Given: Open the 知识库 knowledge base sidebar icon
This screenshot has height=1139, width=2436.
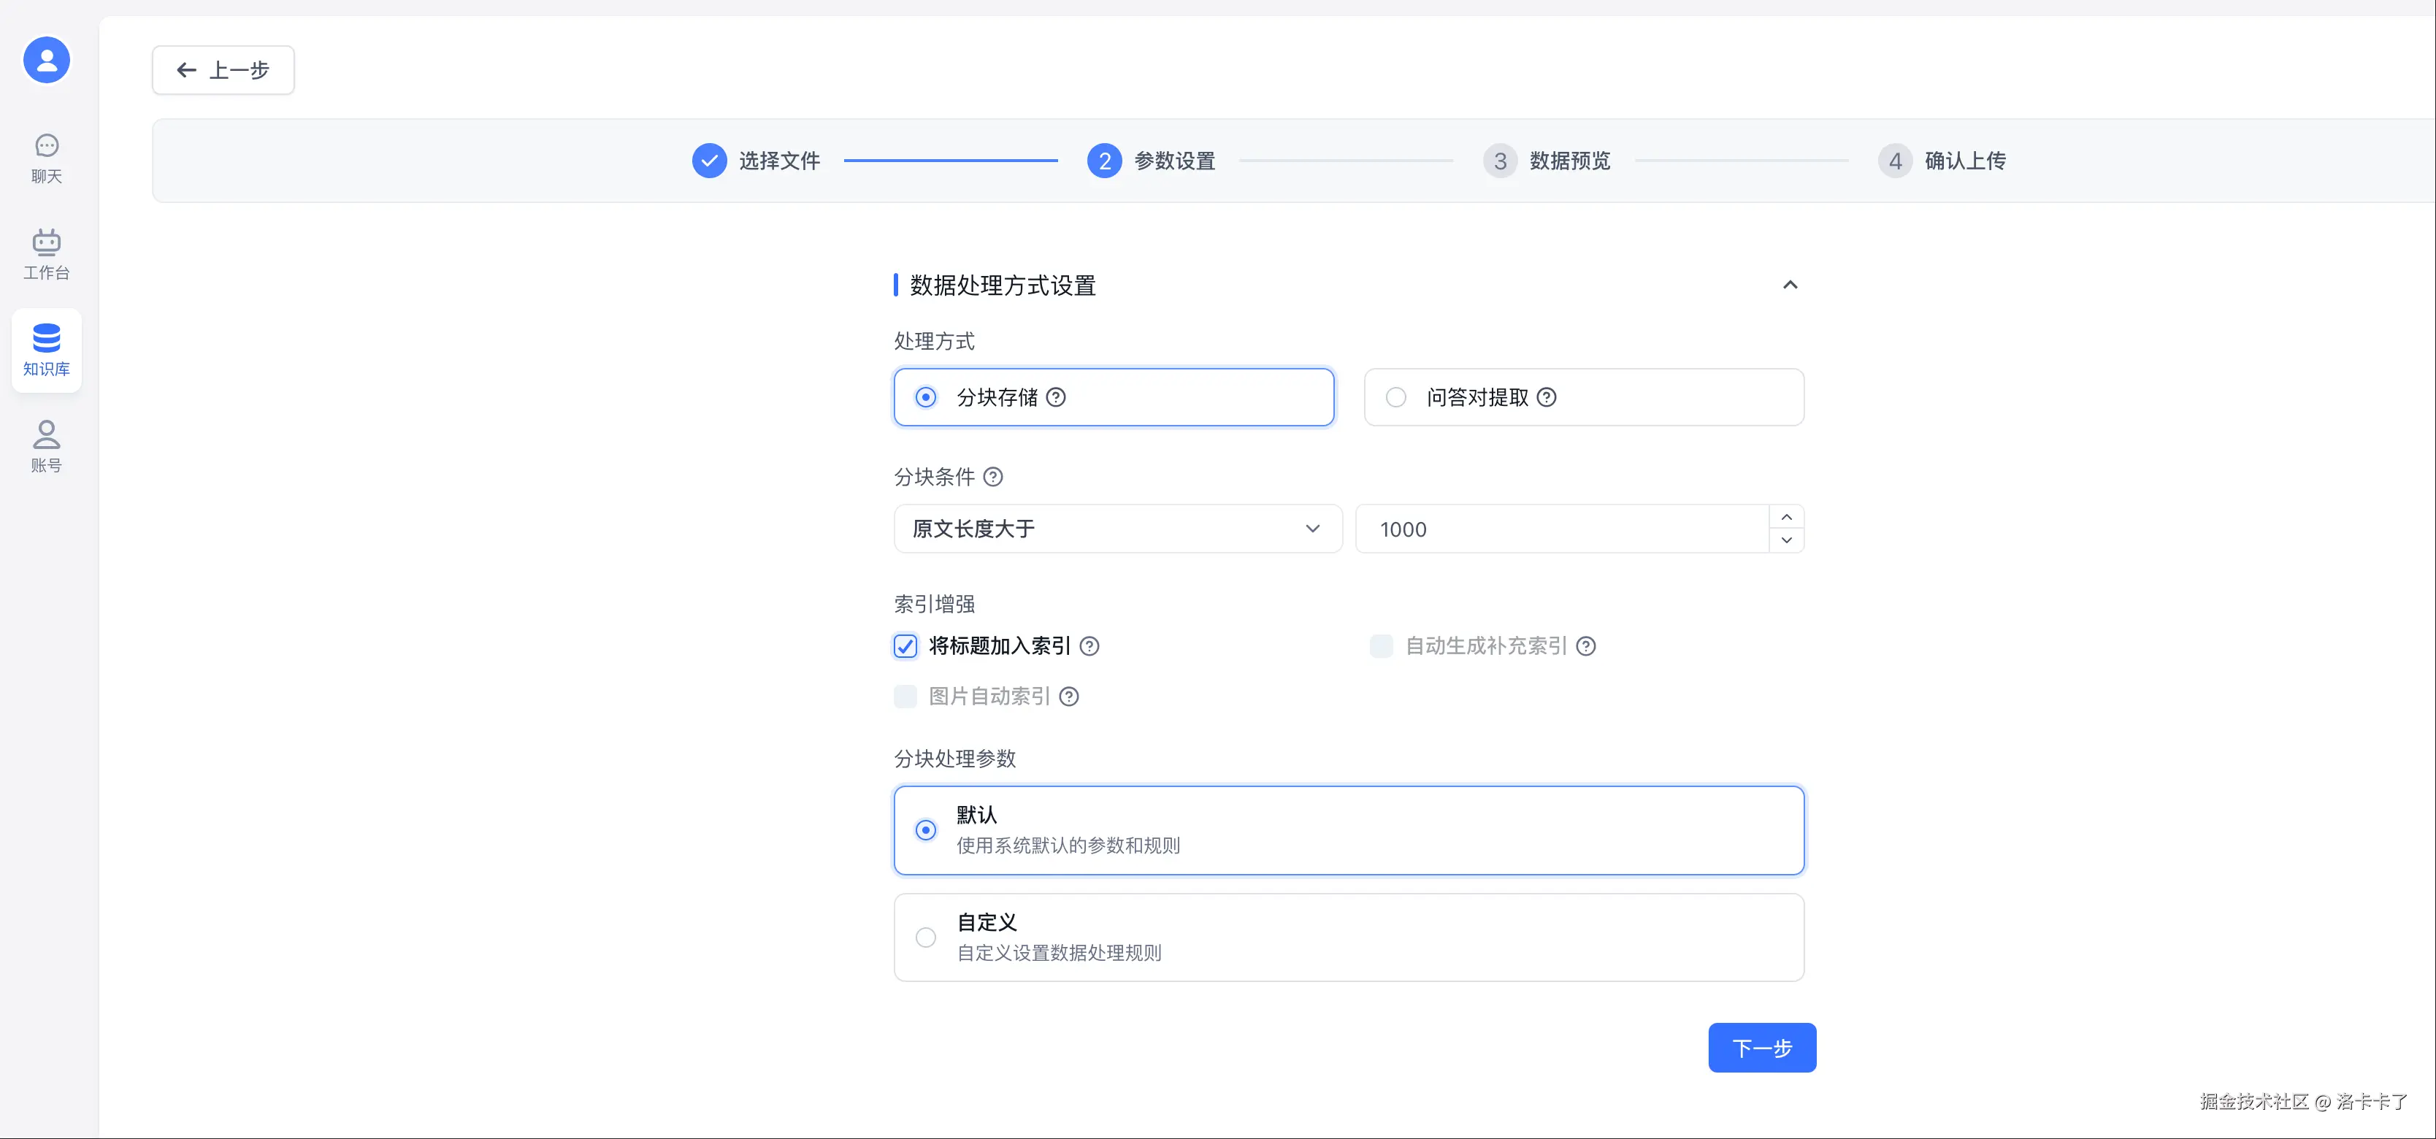Looking at the screenshot, I should pyautogui.click(x=46, y=350).
